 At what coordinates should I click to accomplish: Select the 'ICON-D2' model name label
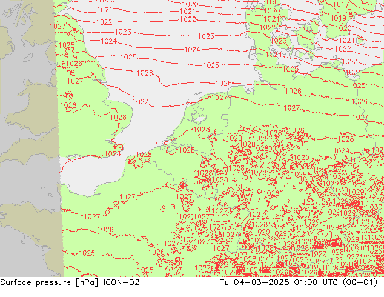click(122, 282)
